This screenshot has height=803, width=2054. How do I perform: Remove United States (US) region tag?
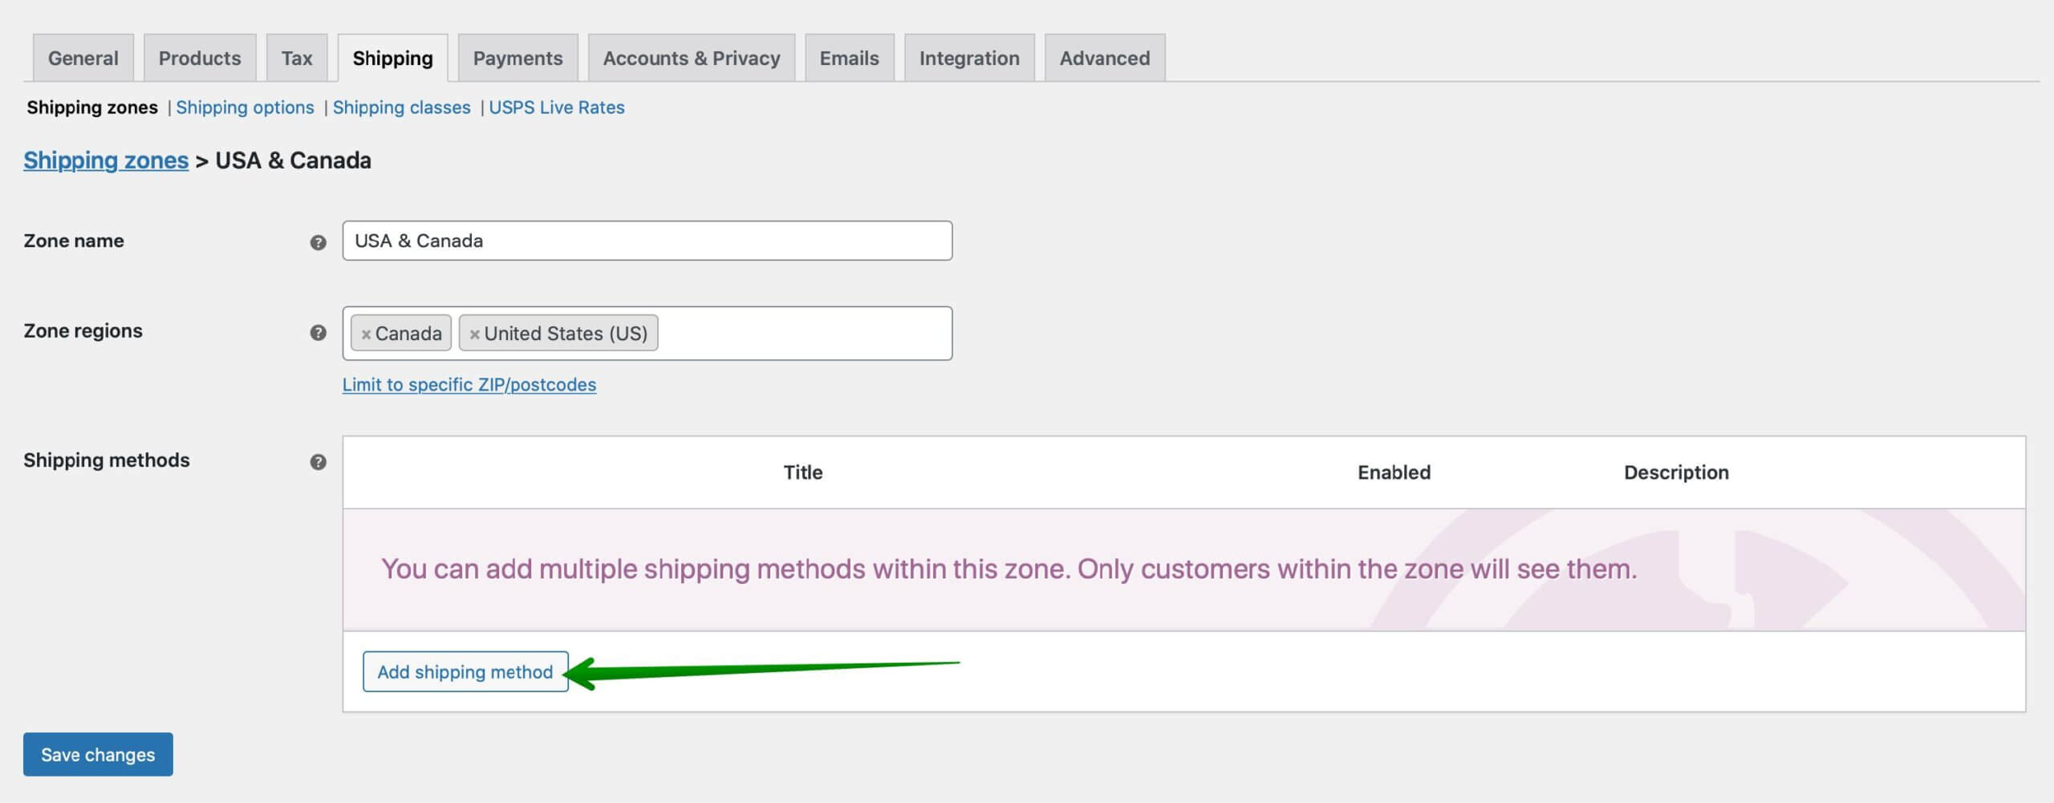tap(474, 335)
